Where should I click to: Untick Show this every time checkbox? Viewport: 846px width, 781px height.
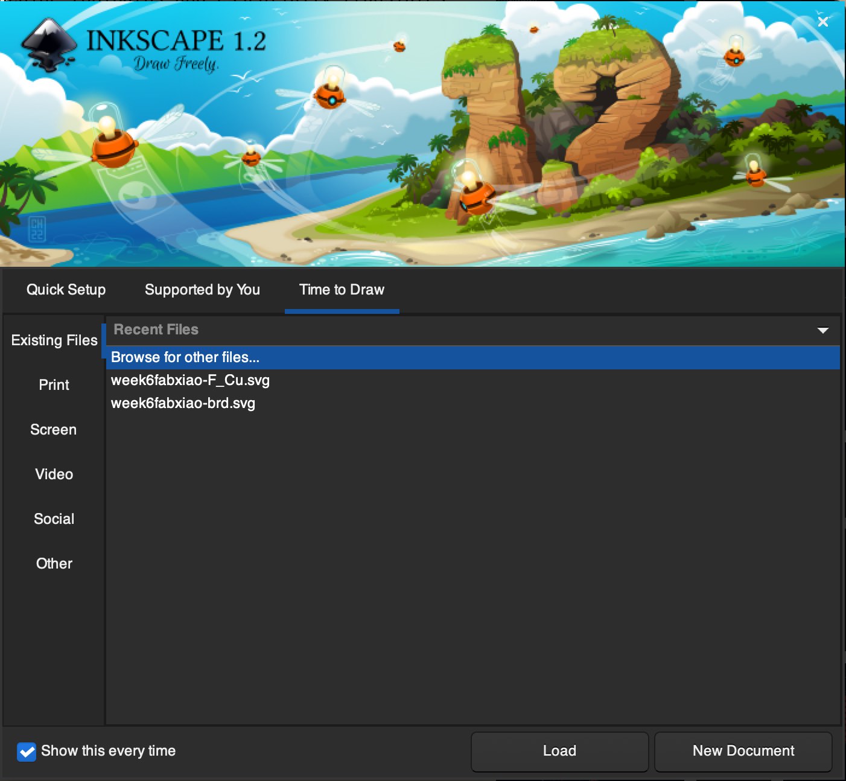point(27,751)
